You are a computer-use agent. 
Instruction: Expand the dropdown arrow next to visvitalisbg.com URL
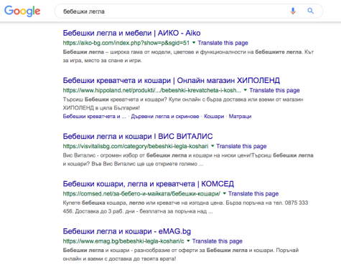point(212,146)
